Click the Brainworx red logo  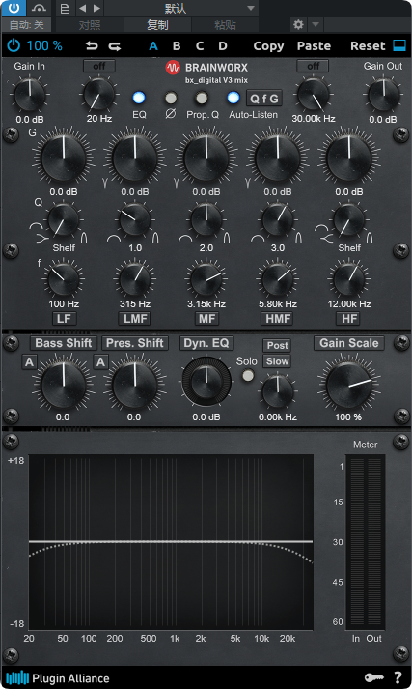pos(173,68)
